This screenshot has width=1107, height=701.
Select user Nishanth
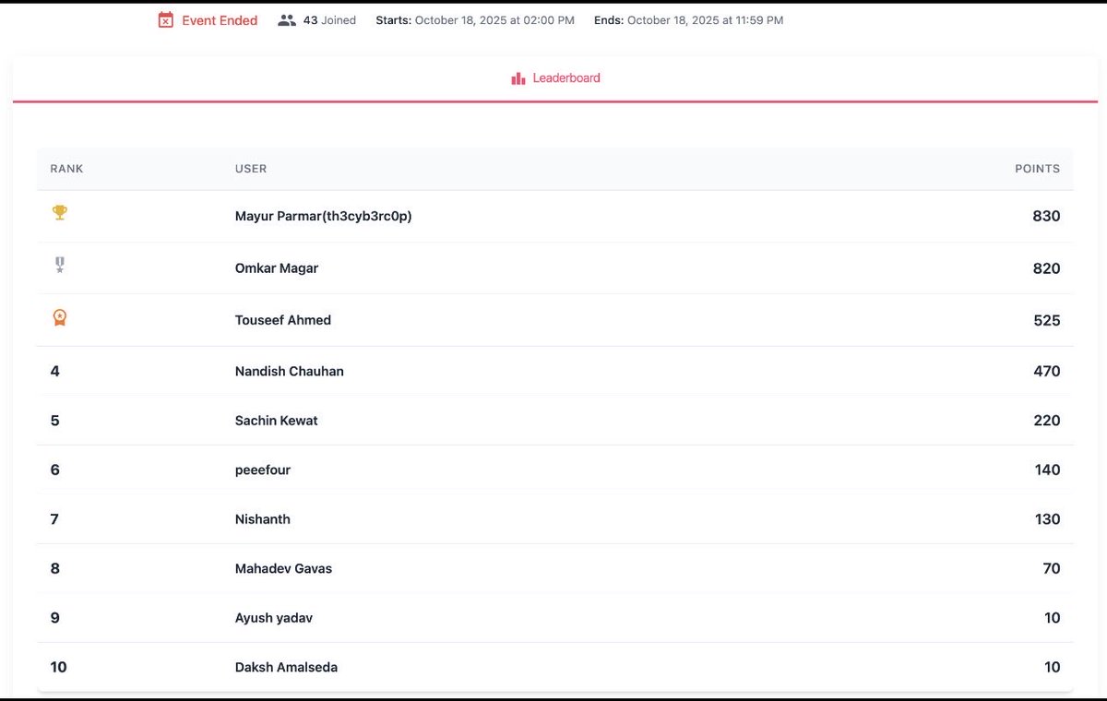(x=263, y=519)
